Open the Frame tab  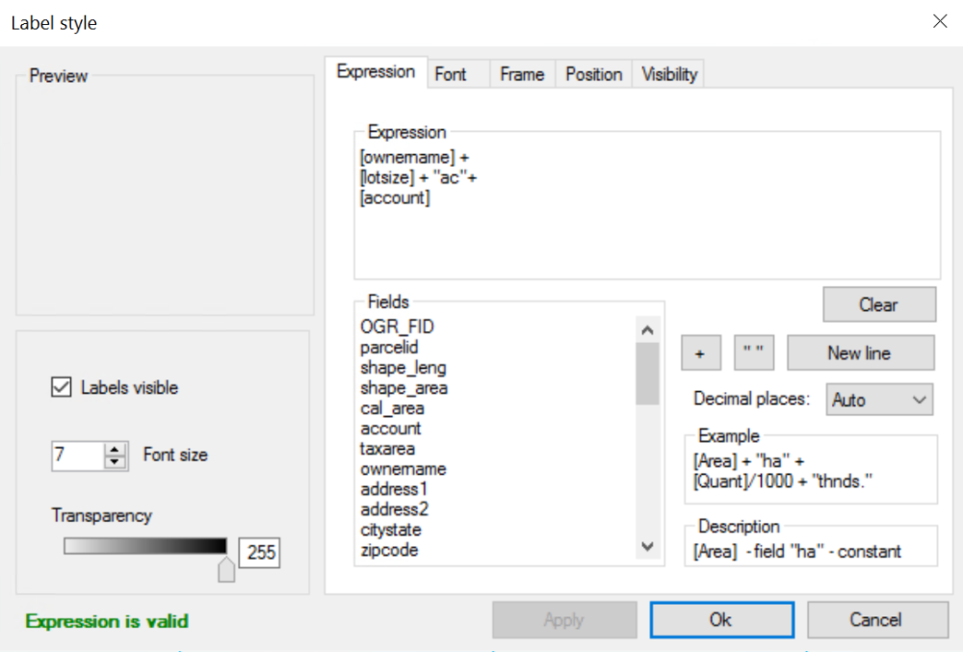[x=522, y=73]
